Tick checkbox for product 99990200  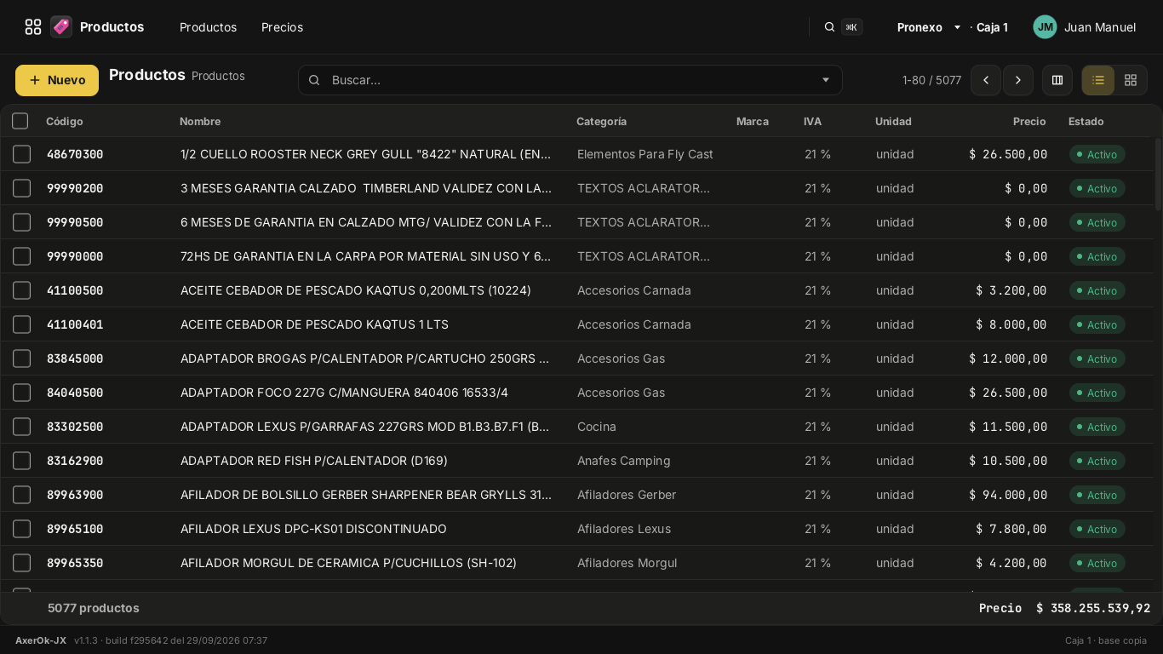click(22, 188)
